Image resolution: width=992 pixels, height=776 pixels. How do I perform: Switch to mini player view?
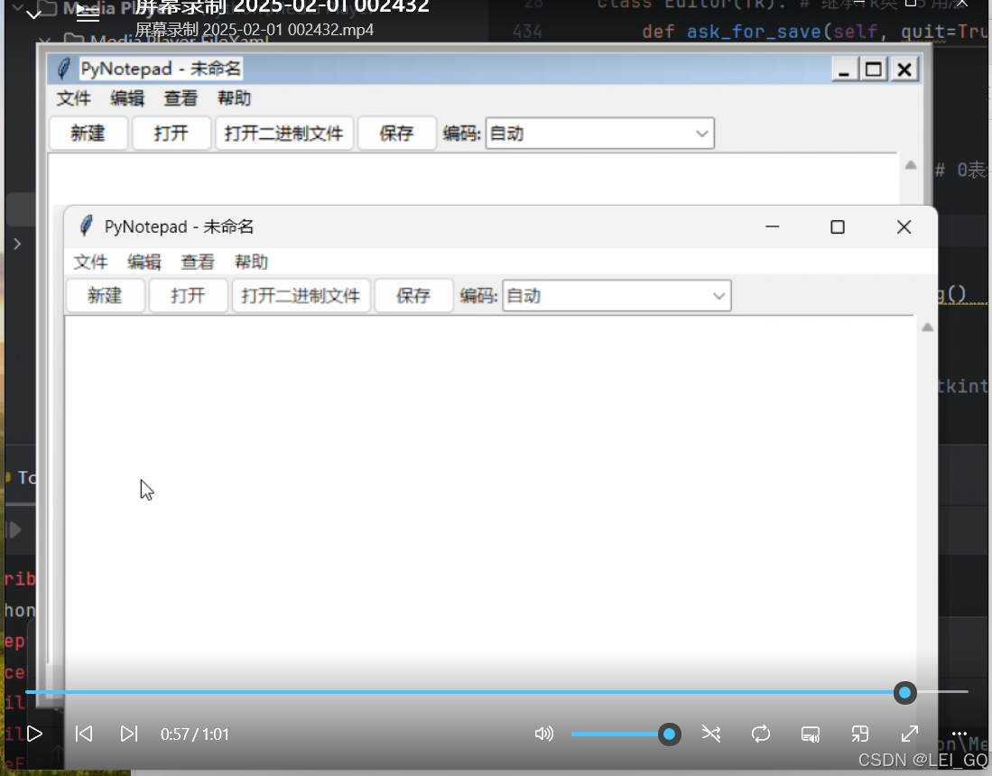(x=860, y=734)
